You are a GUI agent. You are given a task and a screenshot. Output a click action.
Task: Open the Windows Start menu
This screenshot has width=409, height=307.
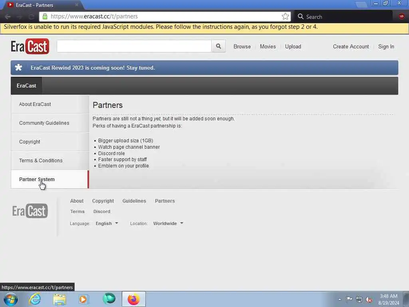click(11, 299)
